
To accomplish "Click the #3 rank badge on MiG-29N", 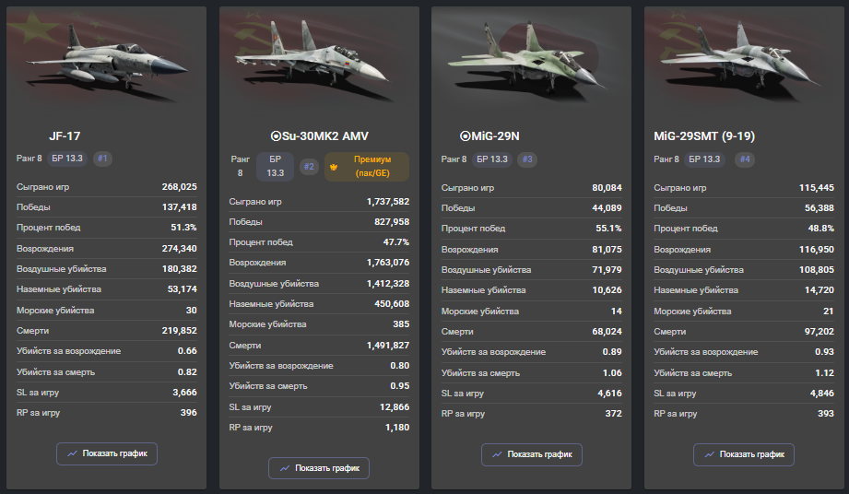I will [527, 159].
